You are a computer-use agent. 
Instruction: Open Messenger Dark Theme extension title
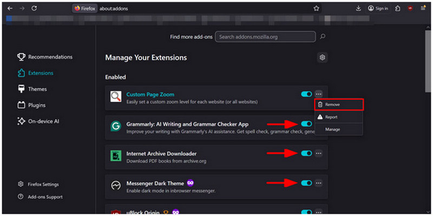coord(155,183)
